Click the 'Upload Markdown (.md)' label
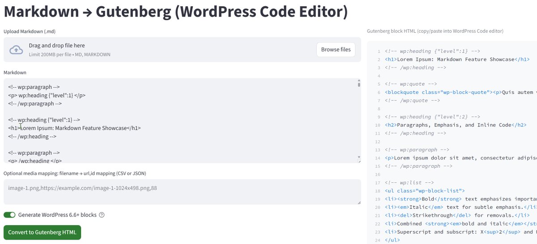Image resolution: width=537 pixels, height=244 pixels. click(x=30, y=31)
